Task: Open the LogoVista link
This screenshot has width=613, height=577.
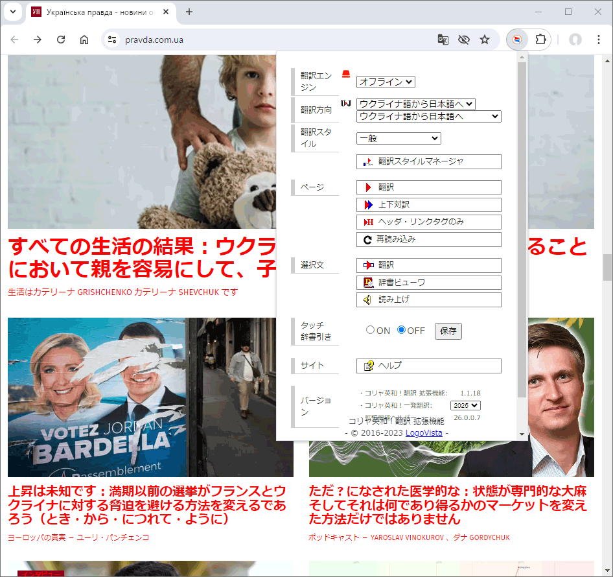Action: pos(424,432)
